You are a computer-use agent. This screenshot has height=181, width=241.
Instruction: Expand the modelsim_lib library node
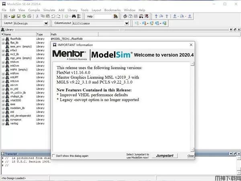pyautogui.click(x=3, y=108)
